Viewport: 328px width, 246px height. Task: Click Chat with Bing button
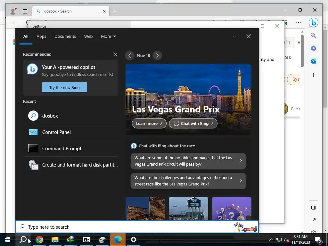[x=193, y=123]
